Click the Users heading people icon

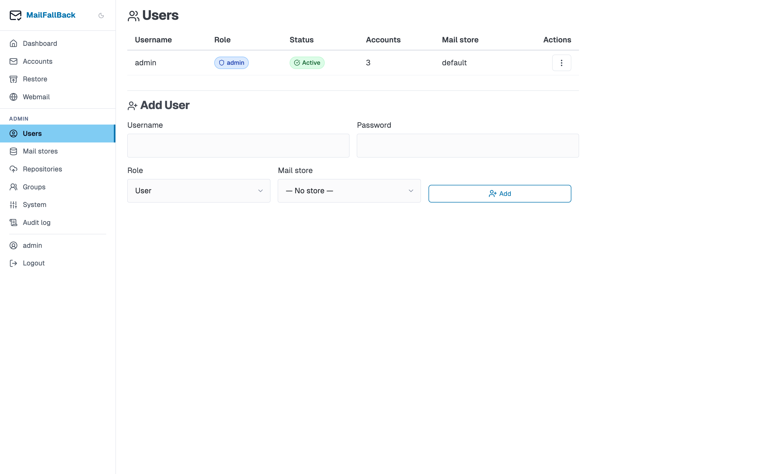click(x=133, y=16)
